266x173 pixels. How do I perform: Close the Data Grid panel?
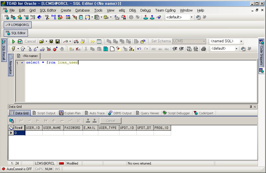tap(255, 107)
